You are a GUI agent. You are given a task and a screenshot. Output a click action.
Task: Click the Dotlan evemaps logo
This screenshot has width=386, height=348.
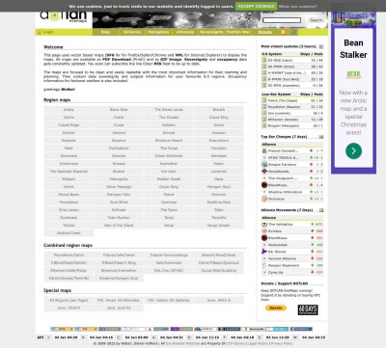tap(64, 16)
